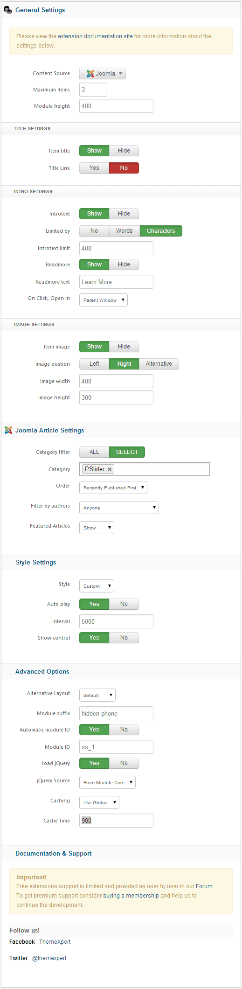Click the Joomla logo beside Joomla Article Settings
242x989 pixels.
click(x=8, y=430)
